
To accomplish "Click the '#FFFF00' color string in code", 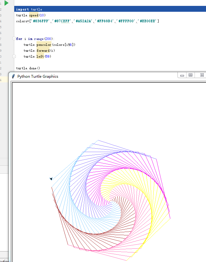I will (x=126, y=21).
